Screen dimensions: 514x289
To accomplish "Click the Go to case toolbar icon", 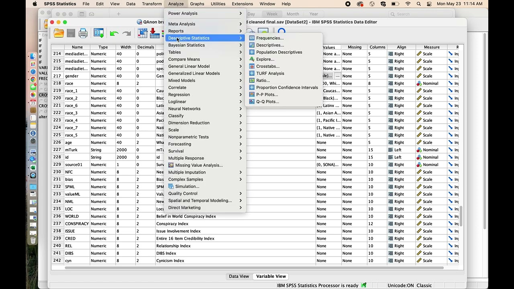I will [x=143, y=33].
